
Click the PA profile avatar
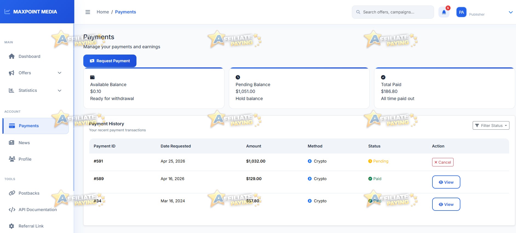(461, 12)
